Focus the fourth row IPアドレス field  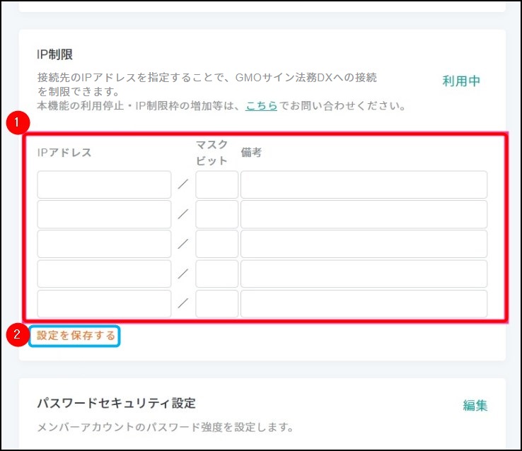point(104,274)
